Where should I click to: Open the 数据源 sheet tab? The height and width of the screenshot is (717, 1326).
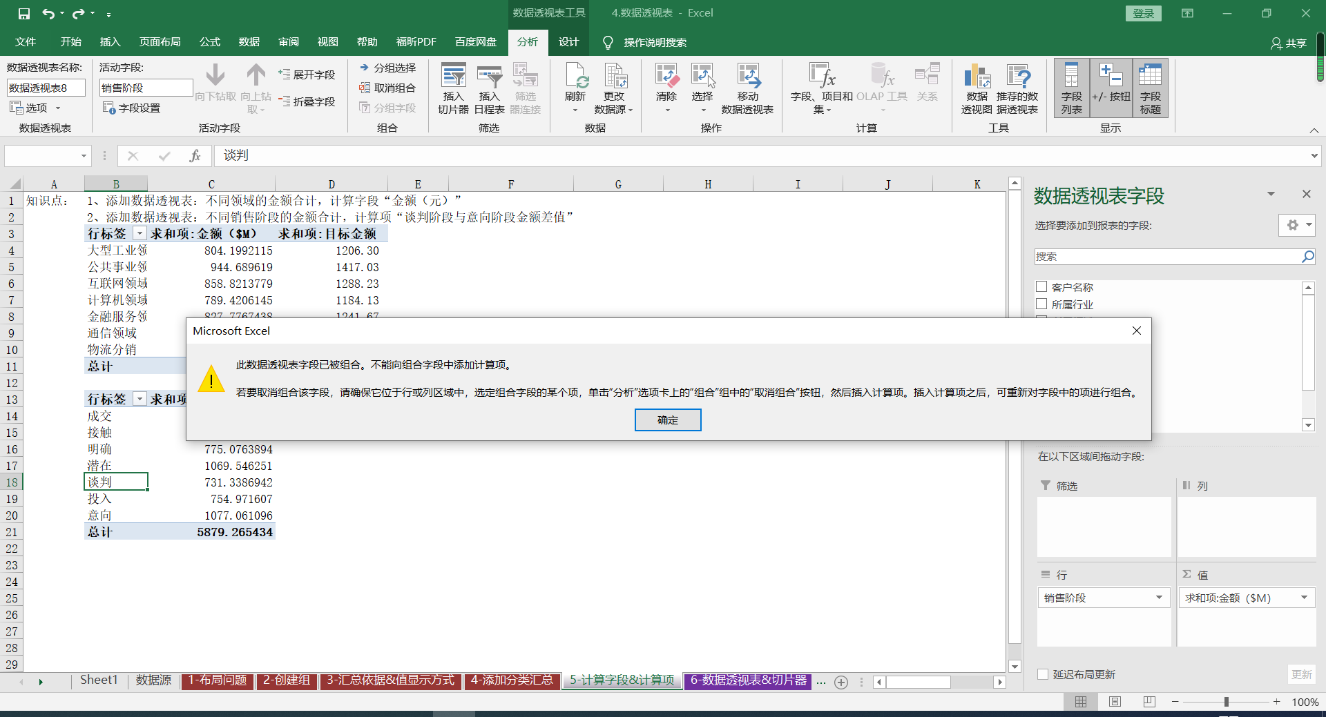(153, 680)
